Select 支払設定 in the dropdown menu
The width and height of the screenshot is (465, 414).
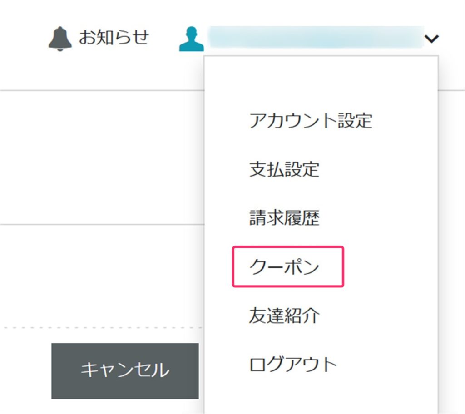tap(284, 170)
